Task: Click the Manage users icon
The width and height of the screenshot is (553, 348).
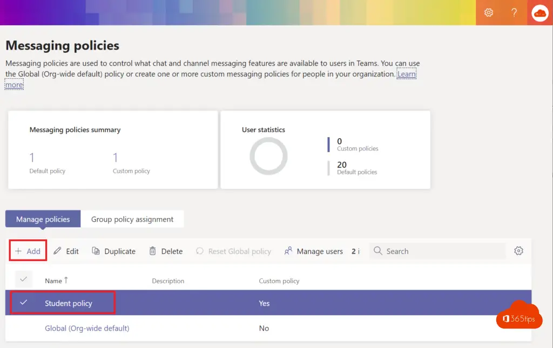Action: (288, 251)
